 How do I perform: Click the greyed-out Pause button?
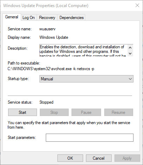(86, 112)
